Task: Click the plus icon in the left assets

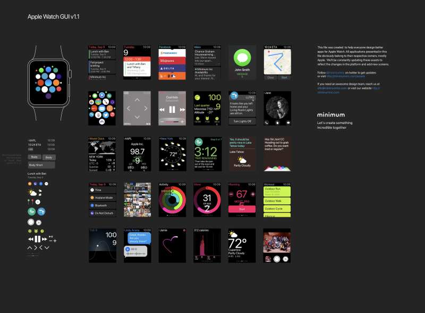Action: tap(55, 241)
